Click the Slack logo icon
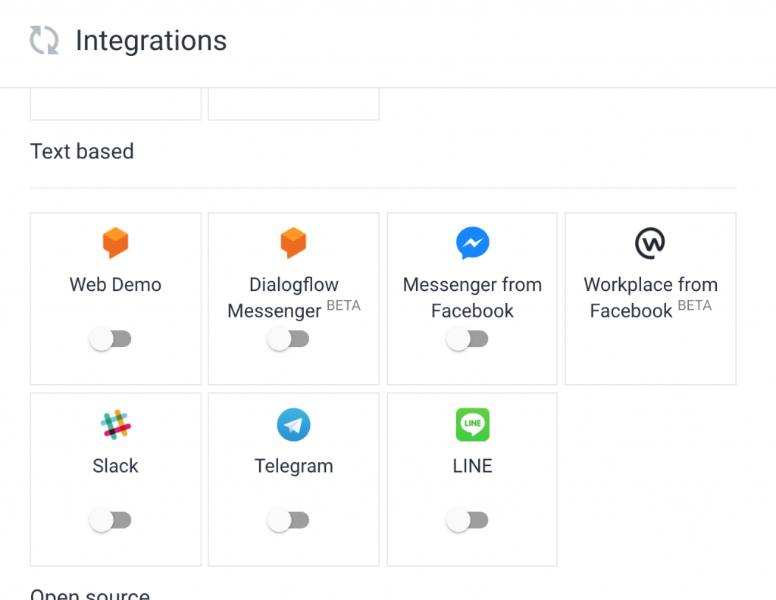Screen dimensions: 776x600 [115, 424]
